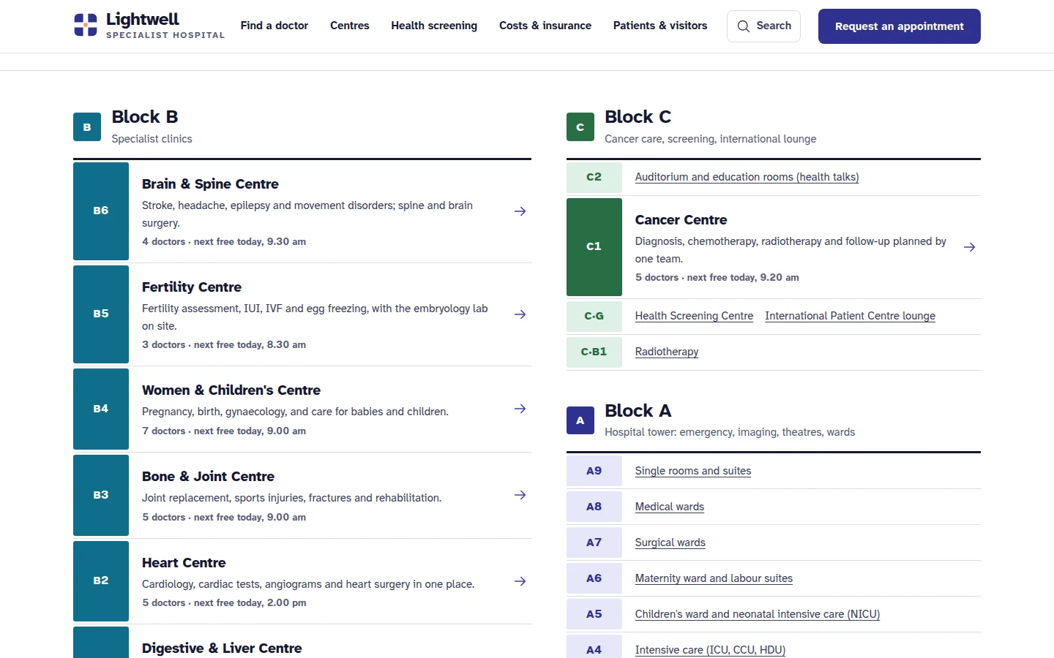The width and height of the screenshot is (1054, 658).
Task: Open Patients & visitors navigation item
Action: tap(660, 26)
